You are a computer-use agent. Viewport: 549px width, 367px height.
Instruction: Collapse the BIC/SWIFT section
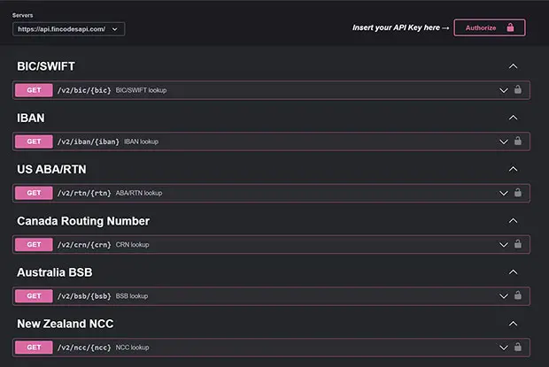point(512,66)
